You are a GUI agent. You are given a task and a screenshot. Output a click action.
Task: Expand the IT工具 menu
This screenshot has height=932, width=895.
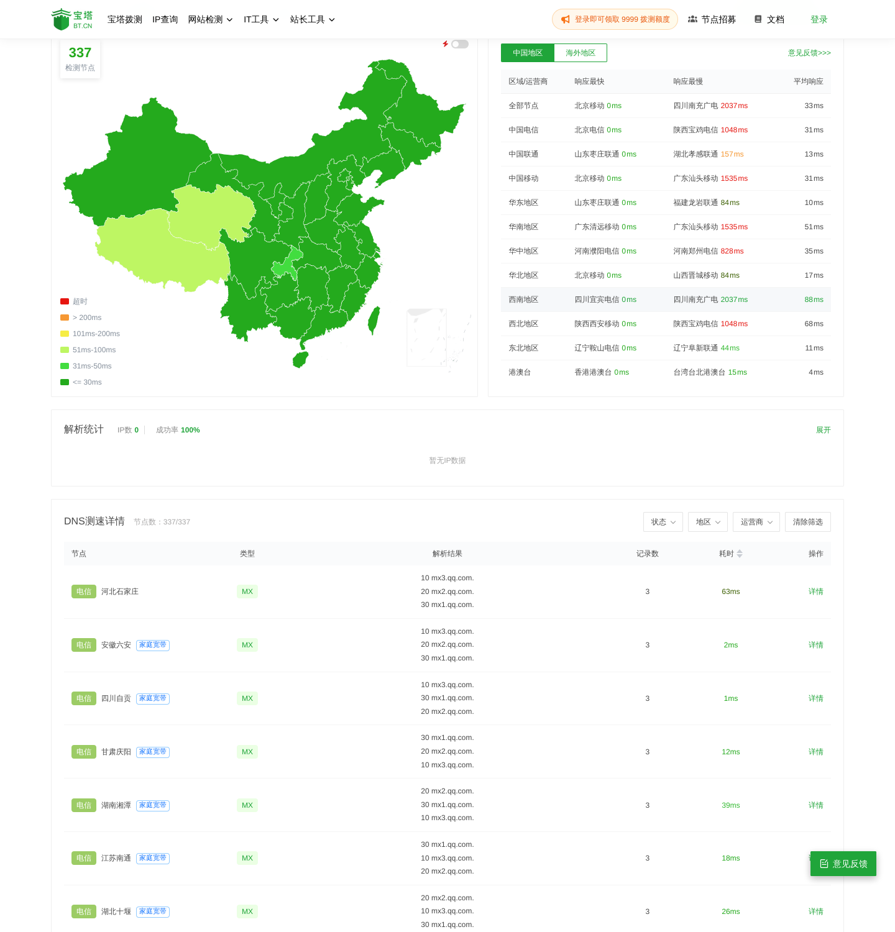(261, 19)
